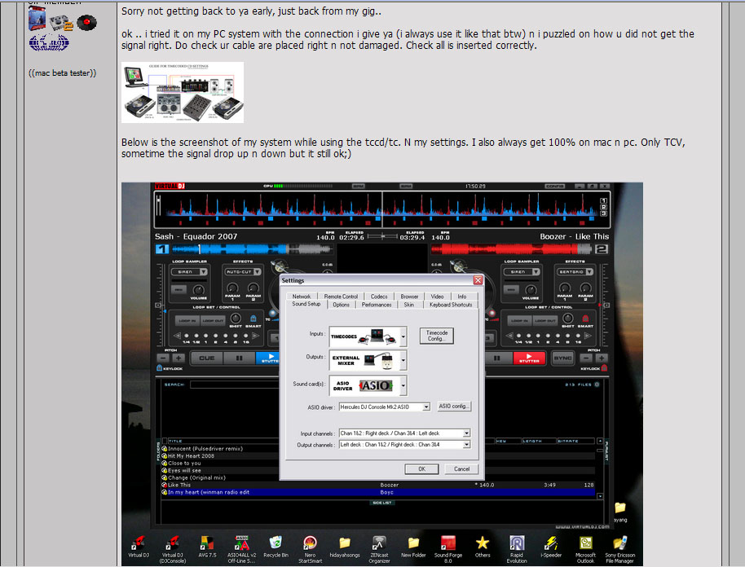Open the Sound card ASIO Driver dropdown

[x=403, y=385]
